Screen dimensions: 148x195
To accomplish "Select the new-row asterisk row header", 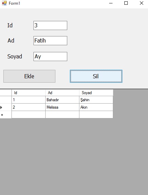I will (6, 115).
